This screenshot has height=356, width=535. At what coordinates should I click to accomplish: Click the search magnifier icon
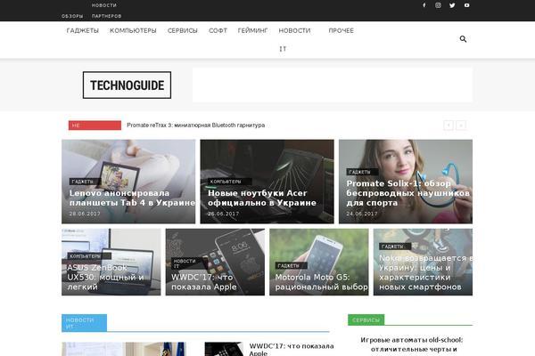click(463, 39)
